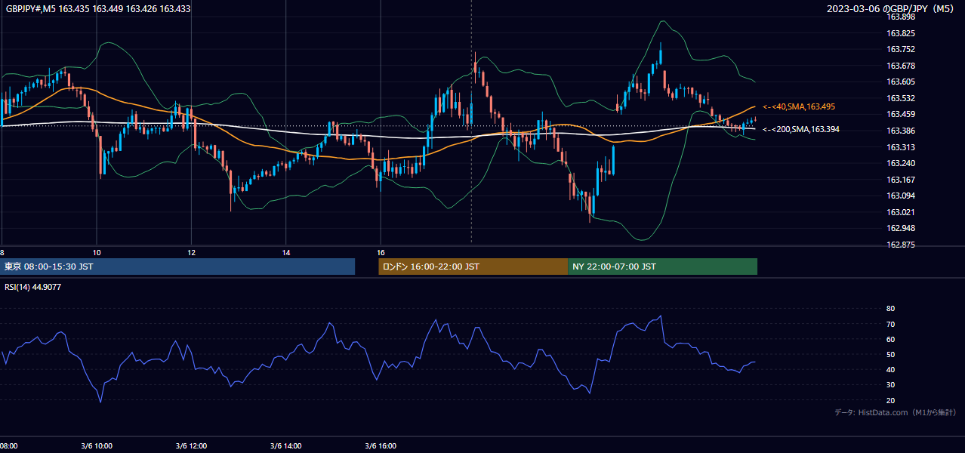Click the RSI 40 level label

tap(890, 369)
